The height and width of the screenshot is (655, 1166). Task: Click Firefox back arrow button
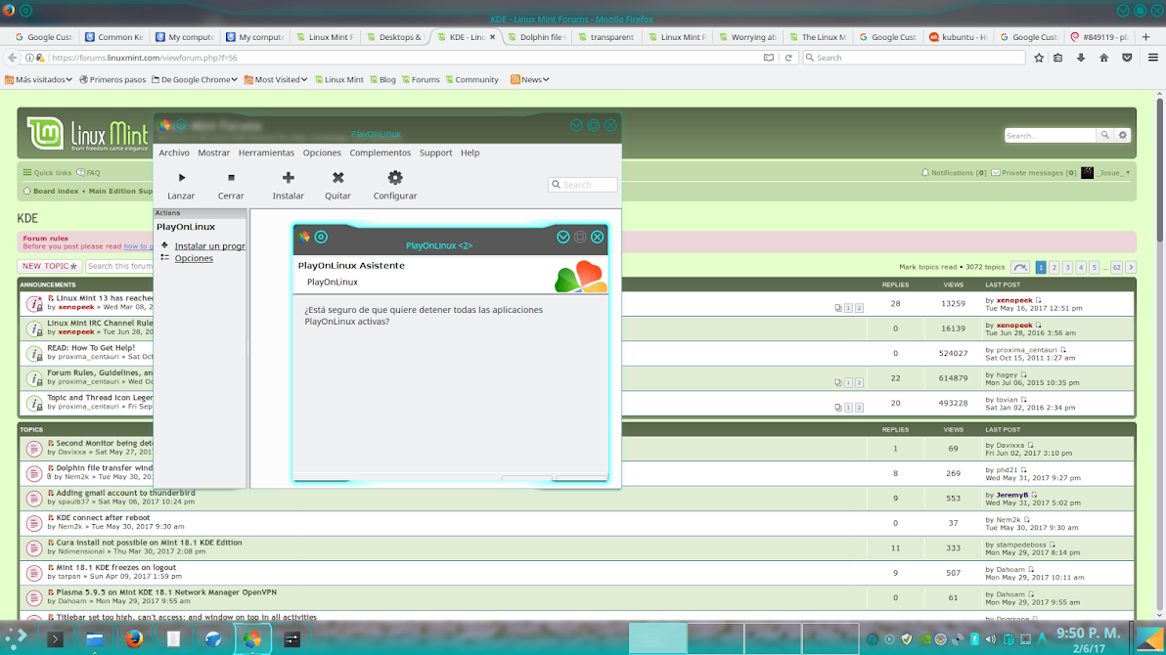pos(12,58)
